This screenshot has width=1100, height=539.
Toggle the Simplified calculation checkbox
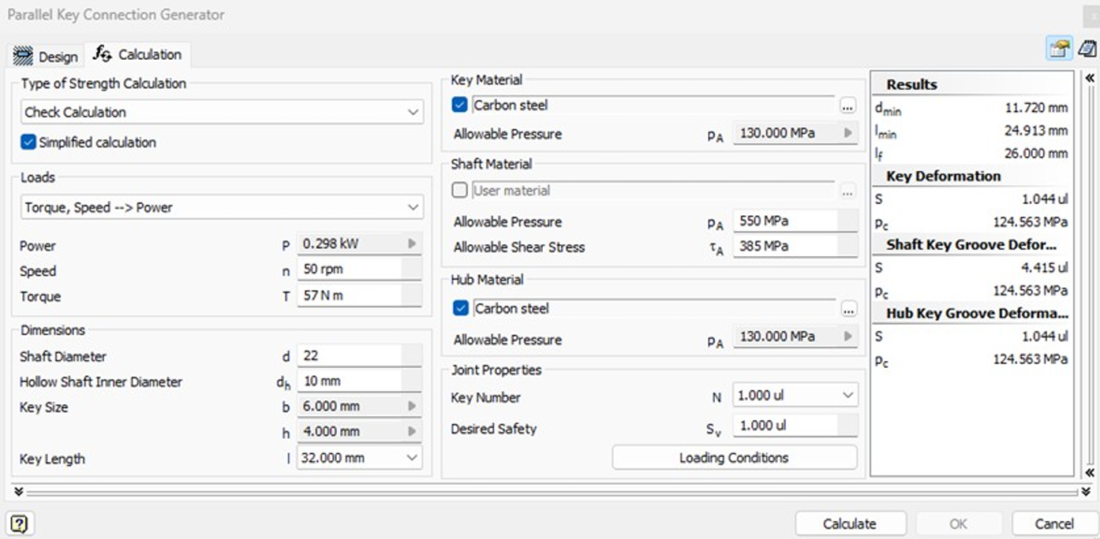[28, 143]
